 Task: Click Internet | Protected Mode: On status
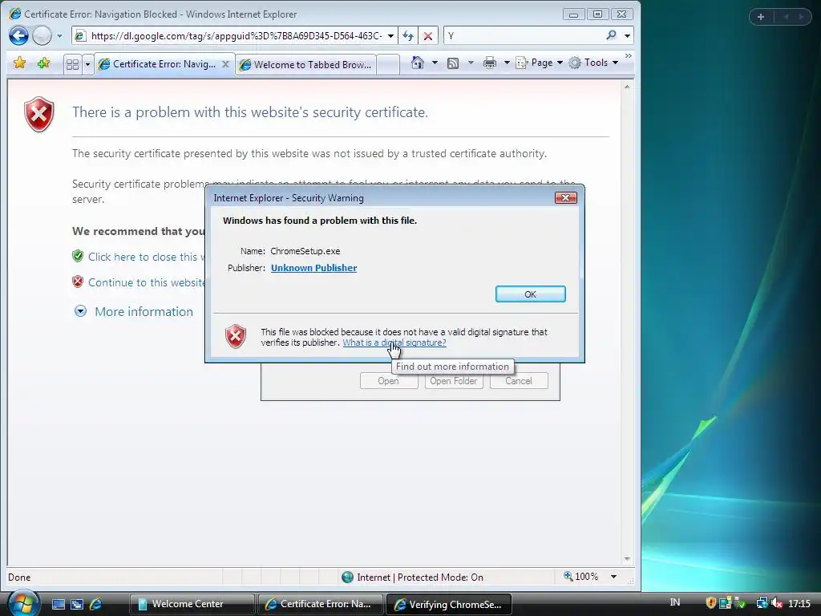pyautogui.click(x=413, y=577)
